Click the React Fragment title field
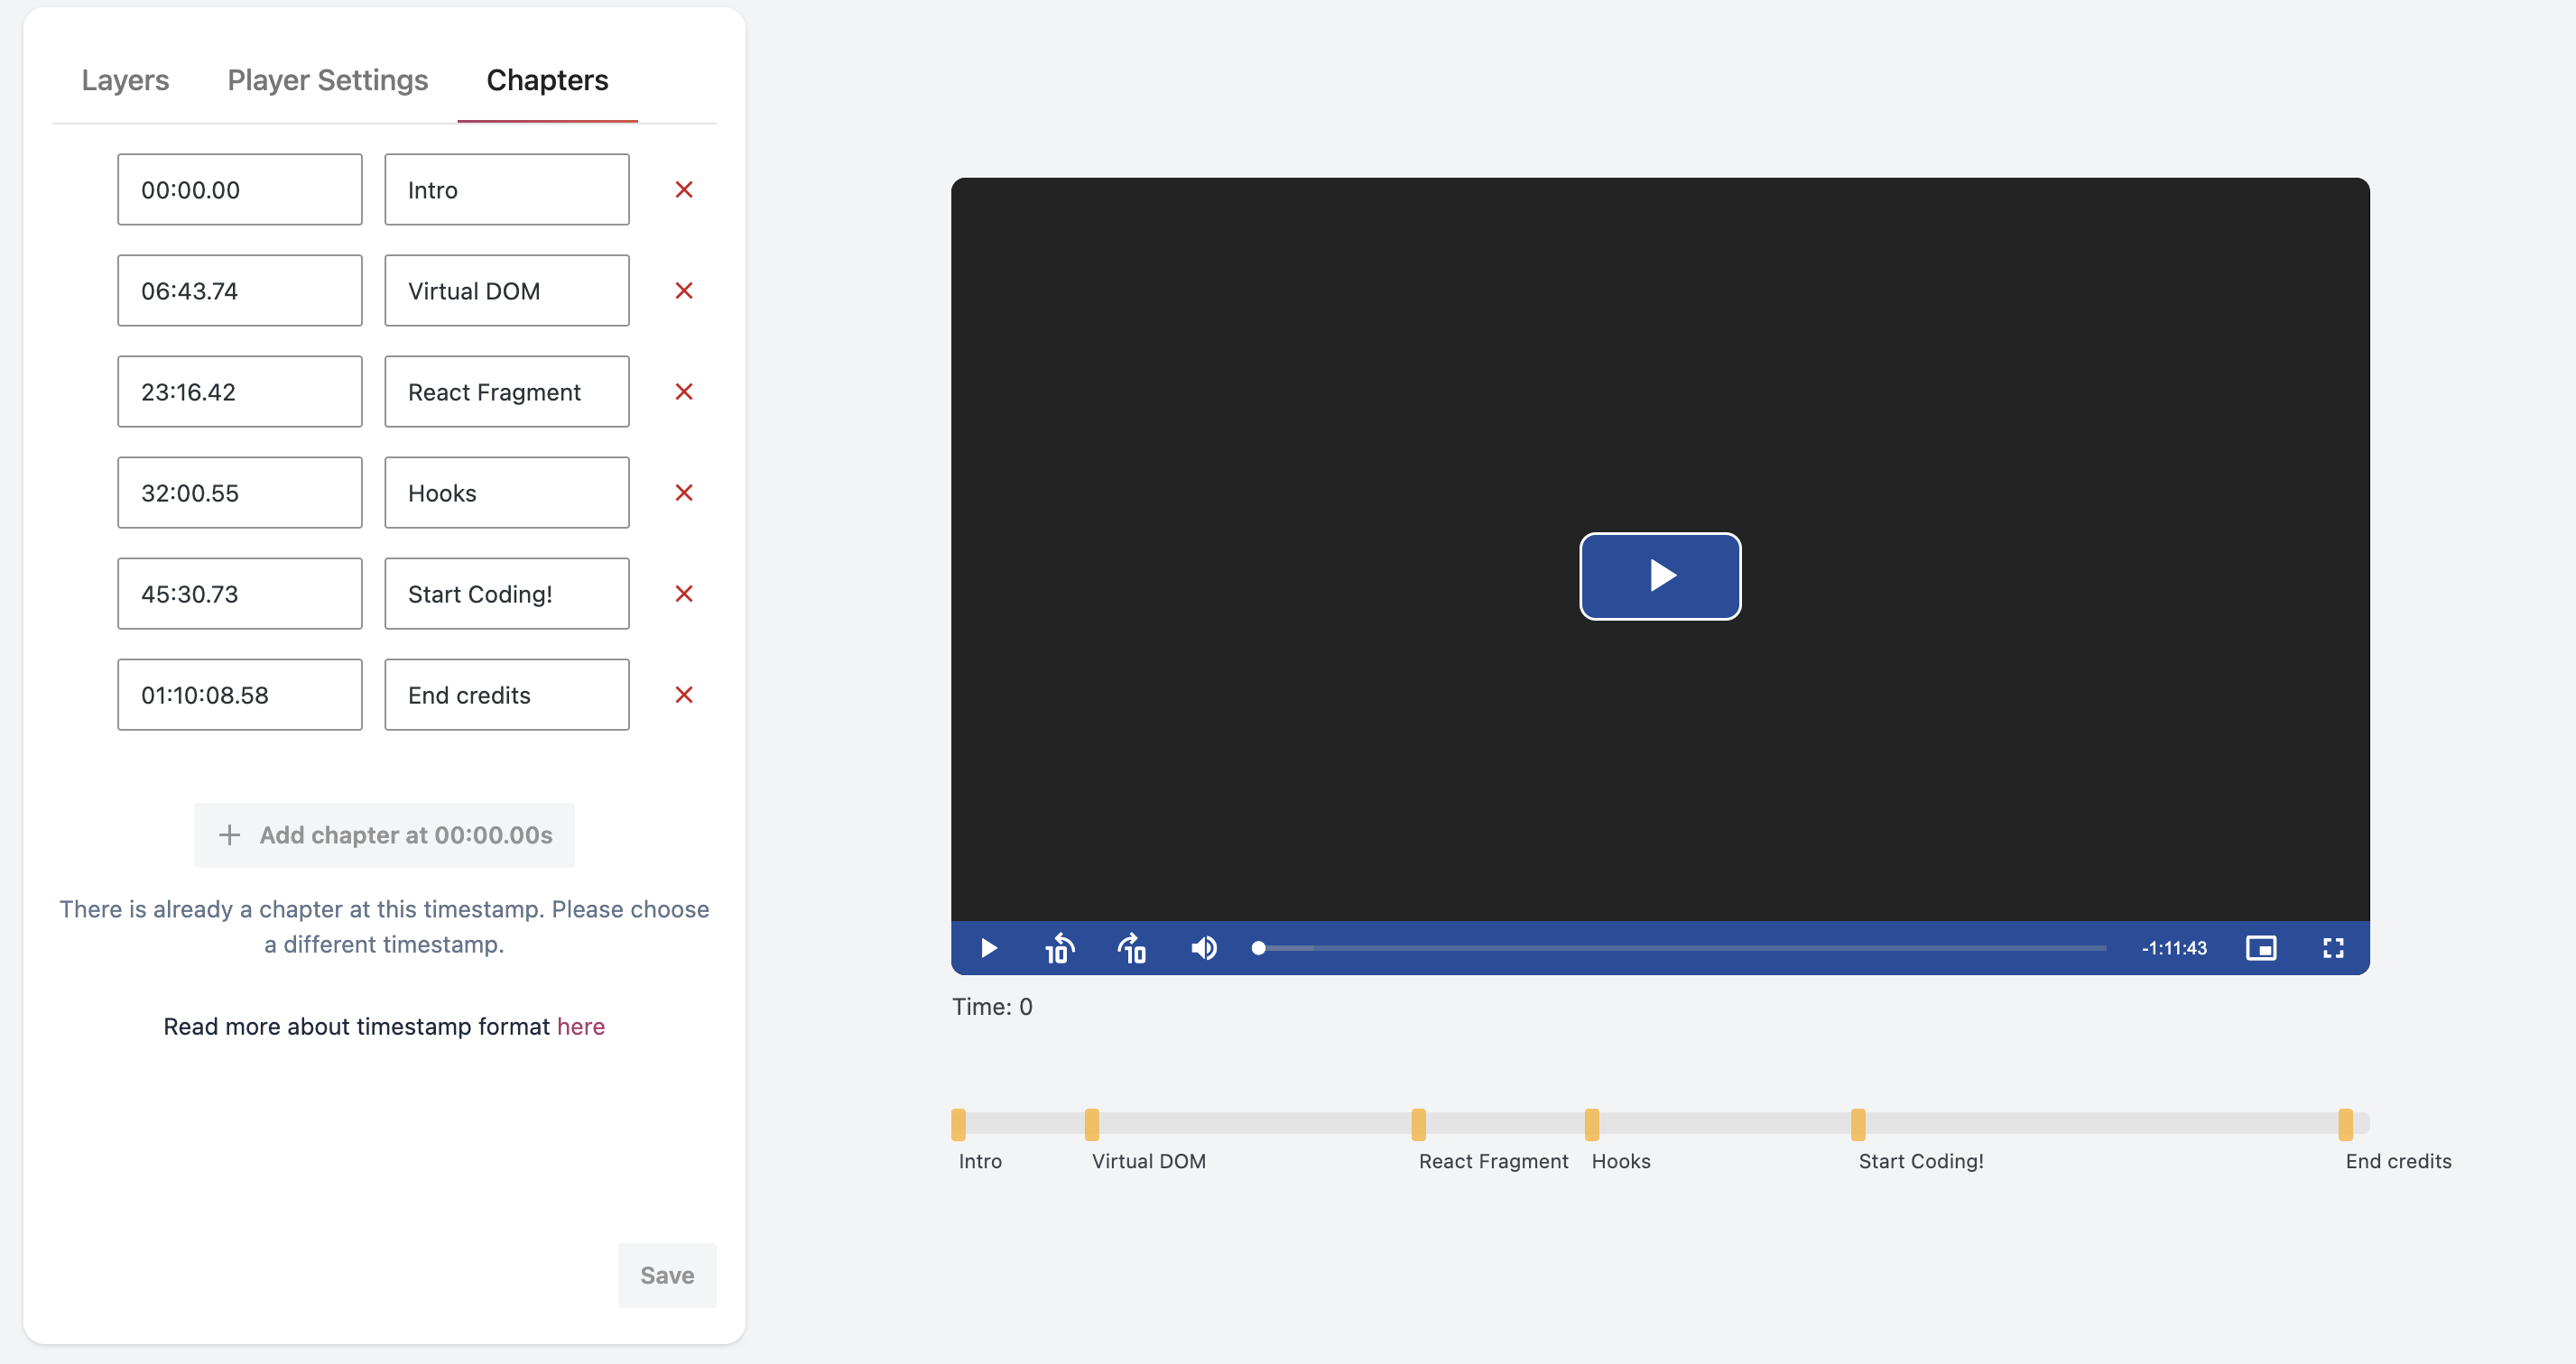 506,391
